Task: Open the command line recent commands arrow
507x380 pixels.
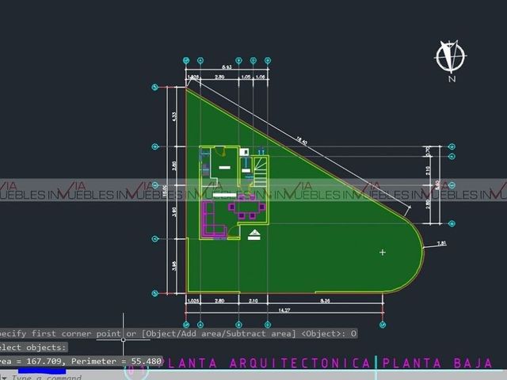Action: coord(4,377)
